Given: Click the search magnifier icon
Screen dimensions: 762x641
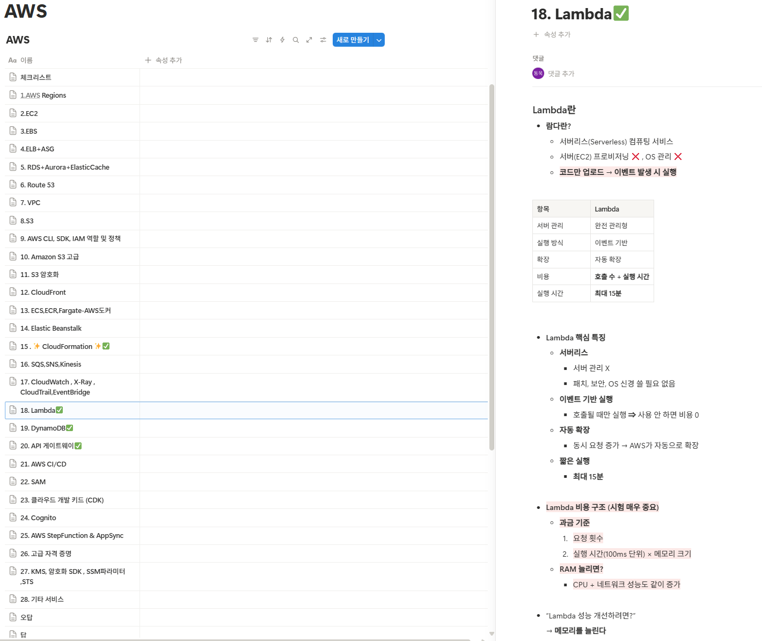Looking at the screenshot, I should 296,40.
